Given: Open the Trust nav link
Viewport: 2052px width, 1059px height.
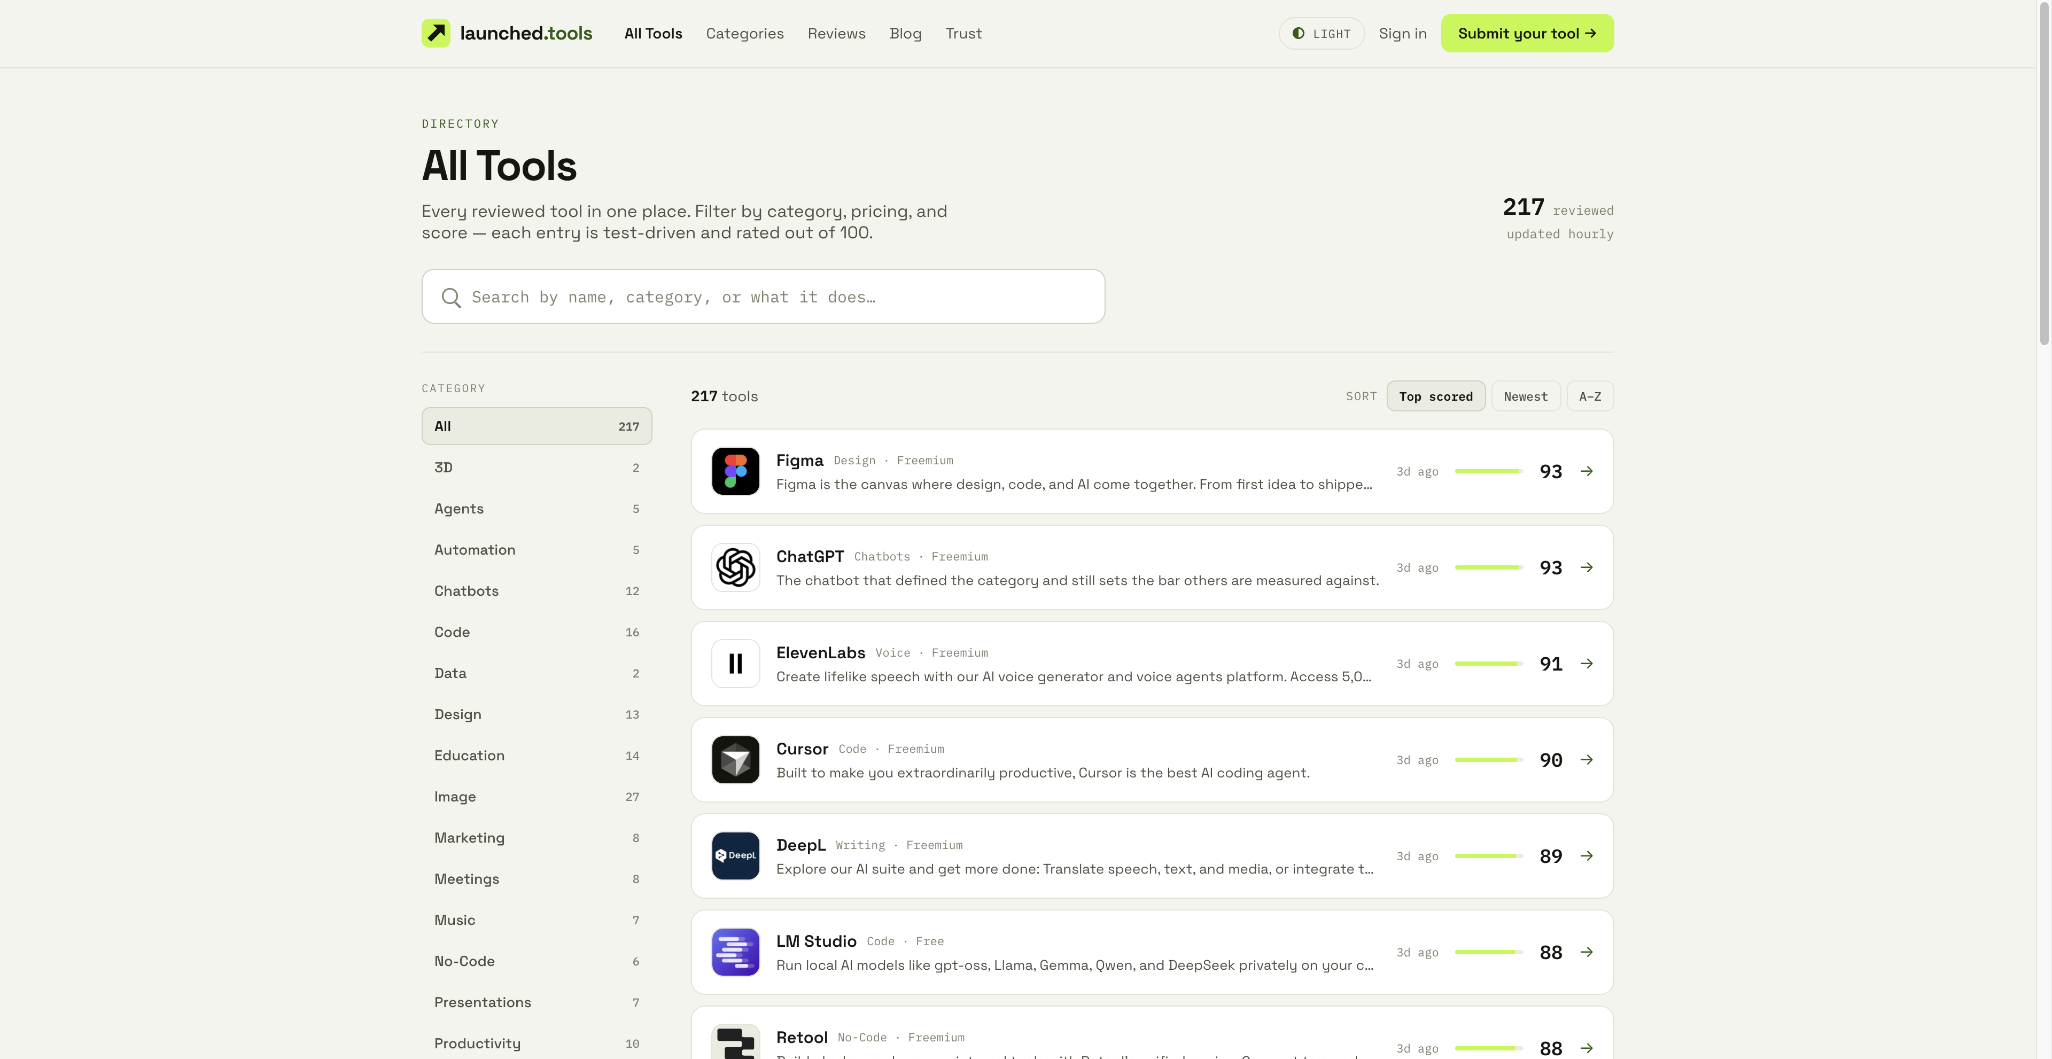Looking at the screenshot, I should coord(963,34).
